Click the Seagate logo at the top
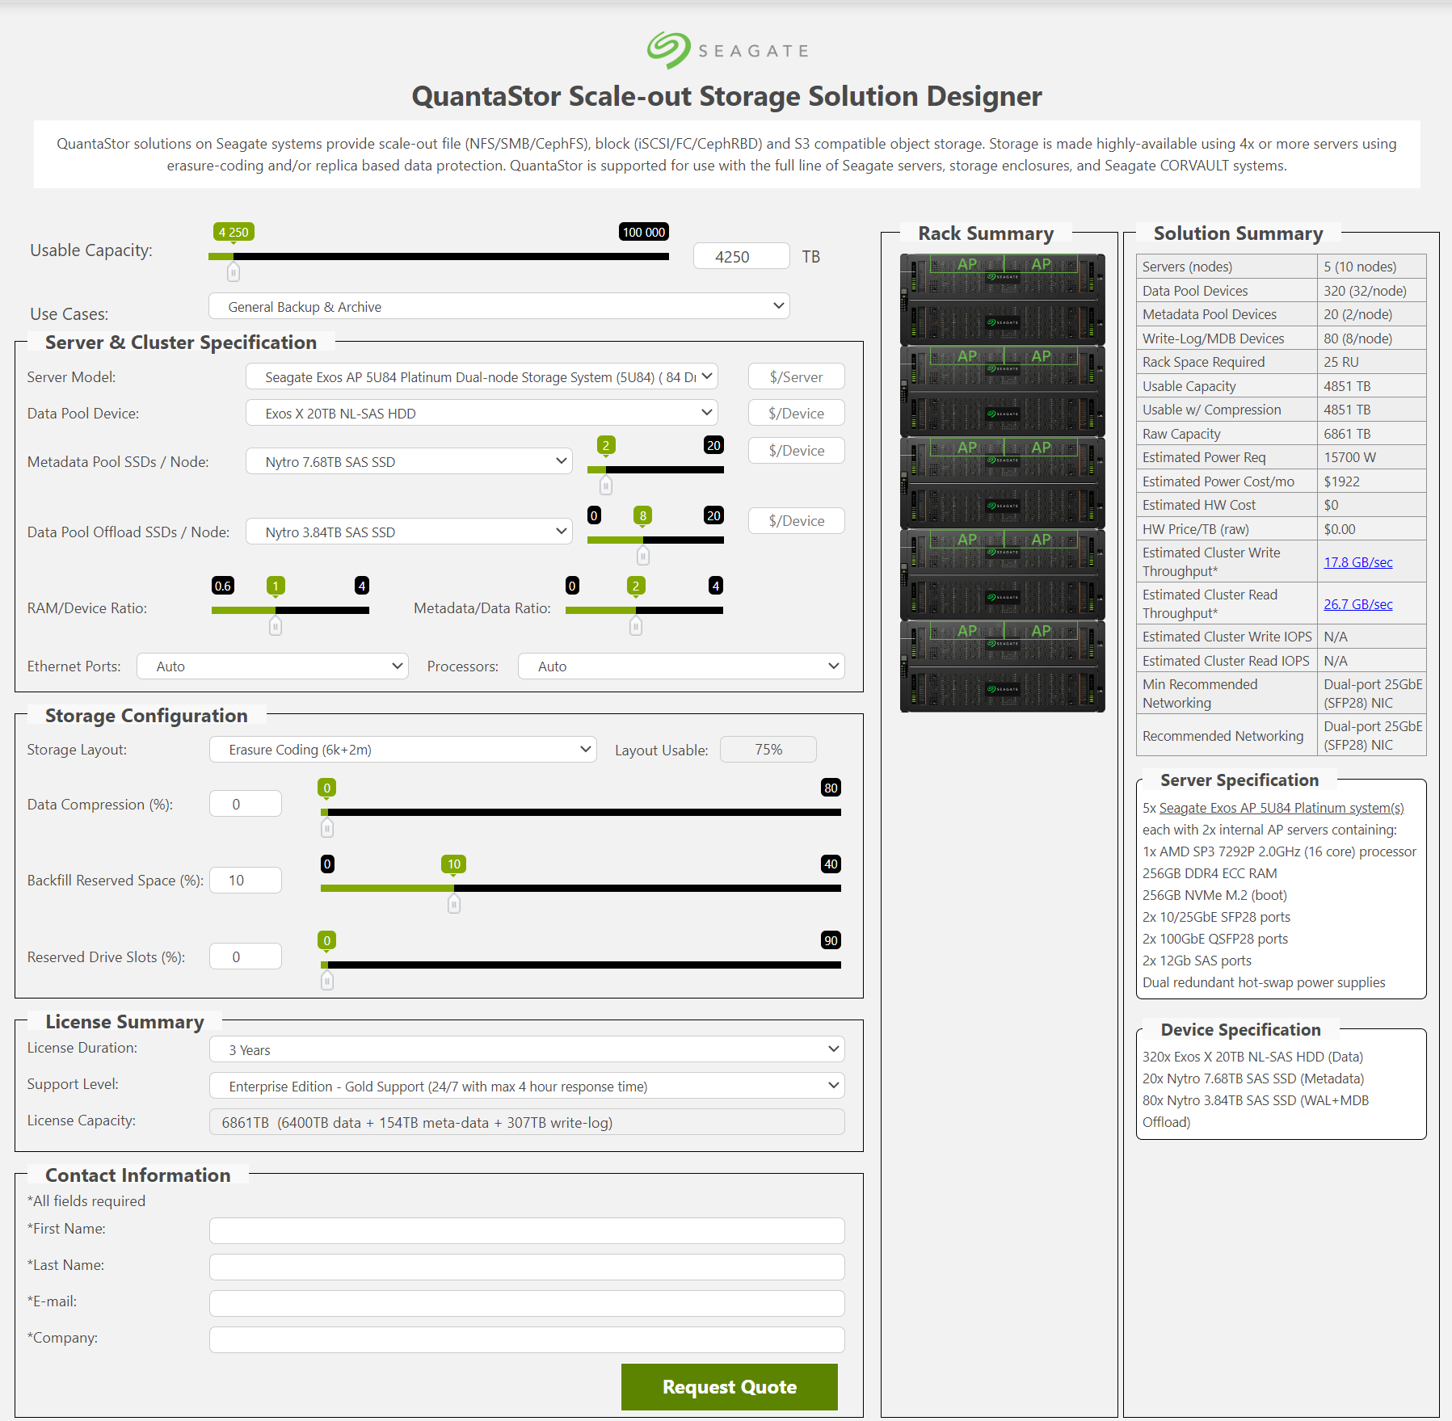Screen dimensions: 1452x1421 pyautogui.click(x=726, y=49)
